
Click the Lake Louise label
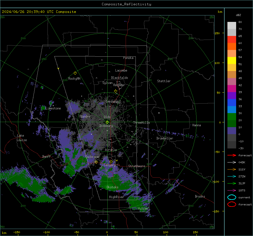coord(22,138)
